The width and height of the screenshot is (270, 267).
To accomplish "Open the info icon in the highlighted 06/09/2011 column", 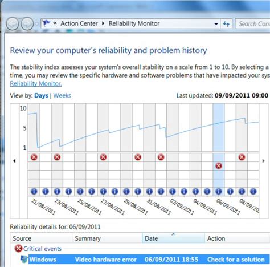I will tap(219, 191).
